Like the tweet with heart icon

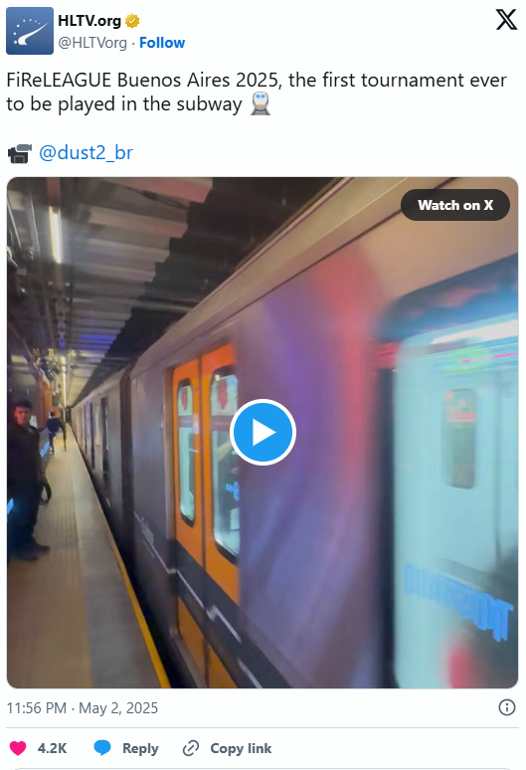[18, 748]
